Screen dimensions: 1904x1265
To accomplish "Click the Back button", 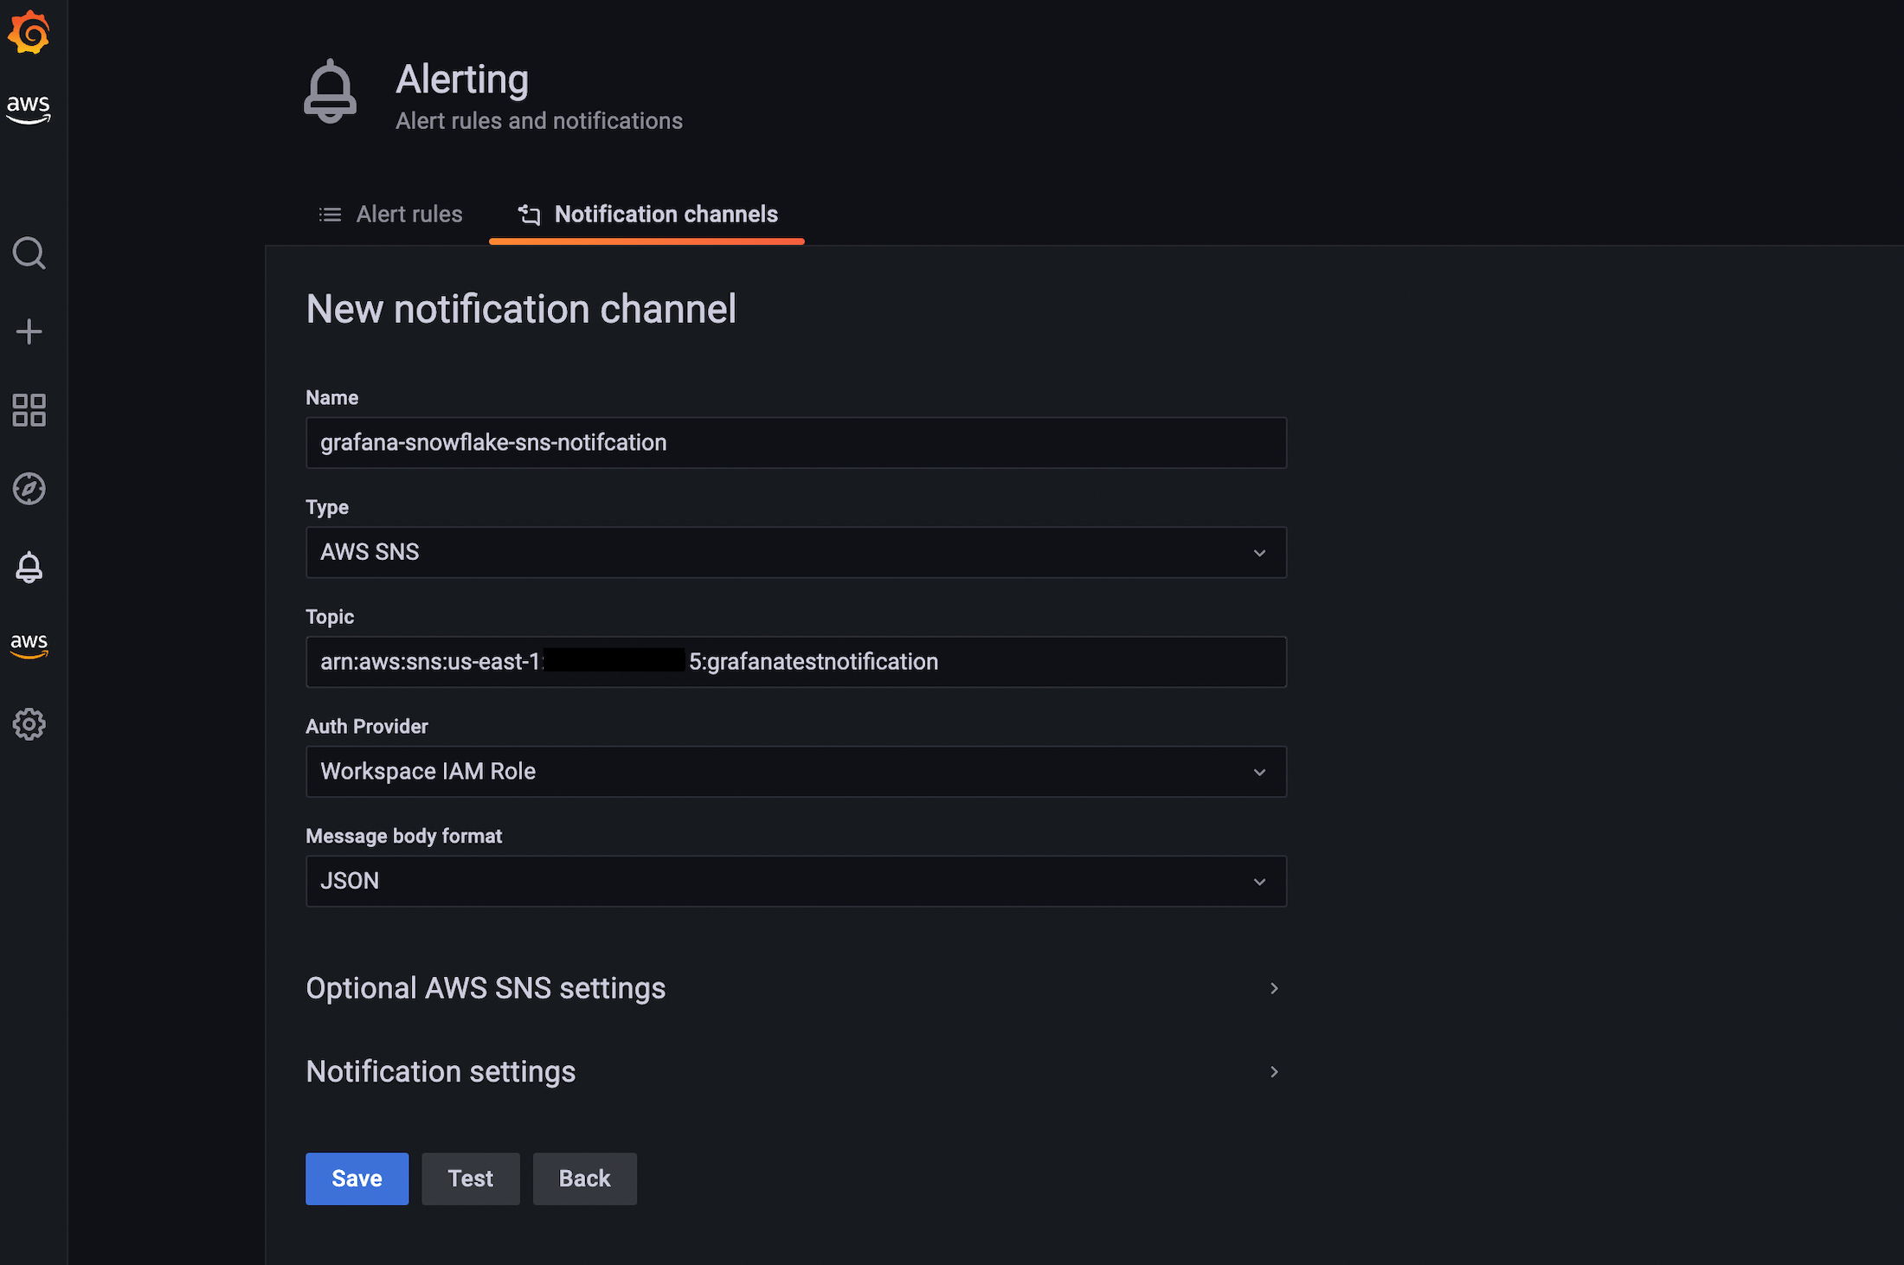I will pos(585,1178).
